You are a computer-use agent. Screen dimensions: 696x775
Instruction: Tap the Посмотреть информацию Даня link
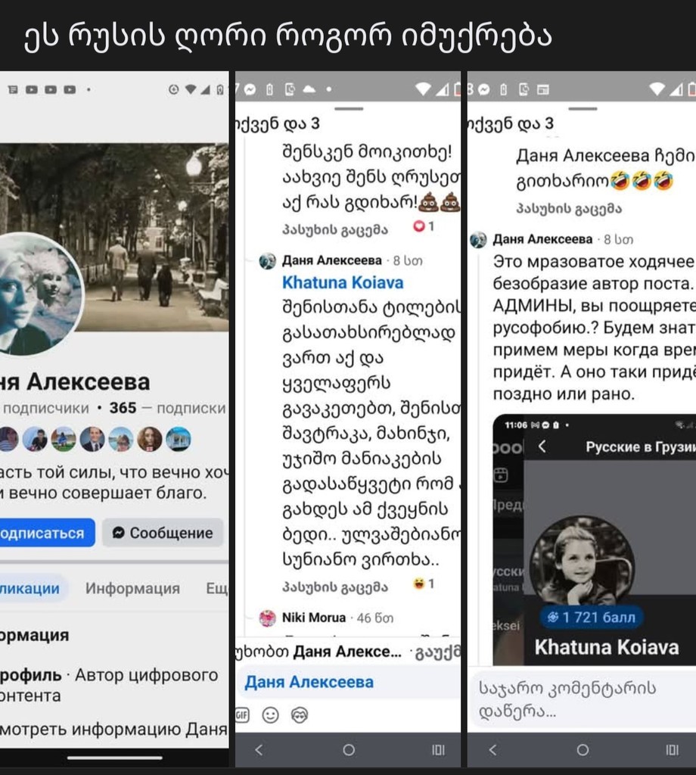113,729
